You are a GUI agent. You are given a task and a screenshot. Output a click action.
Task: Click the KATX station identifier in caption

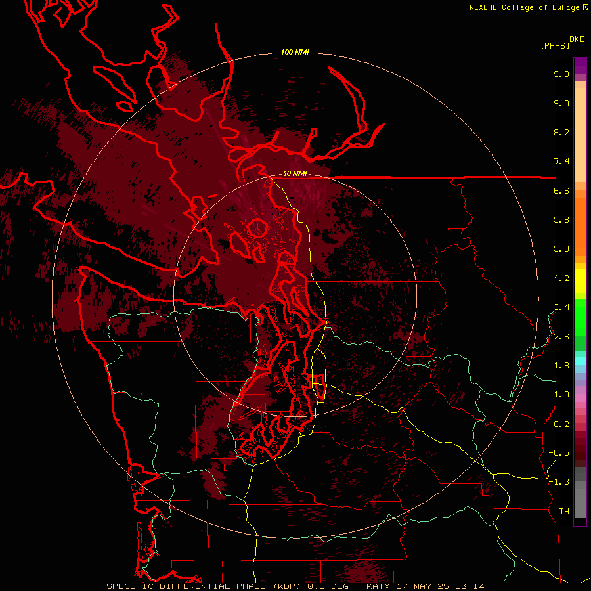[378, 586]
